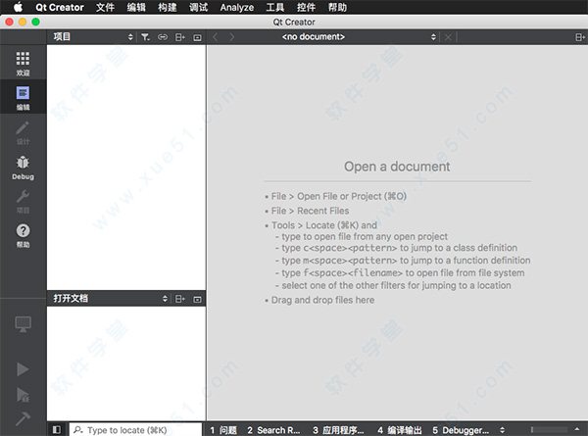
Task: Show the 2 Search Results pane
Action: point(273,430)
